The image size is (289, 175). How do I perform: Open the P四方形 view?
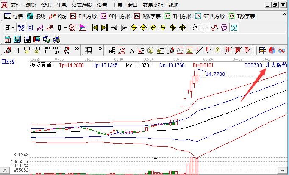tap(83, 16)
